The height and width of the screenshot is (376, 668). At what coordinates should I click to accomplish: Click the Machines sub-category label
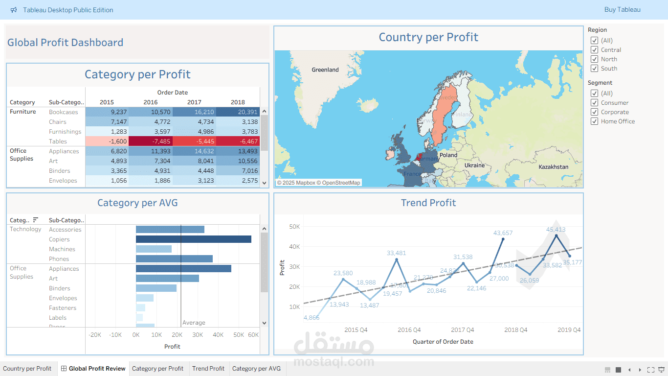62,249
